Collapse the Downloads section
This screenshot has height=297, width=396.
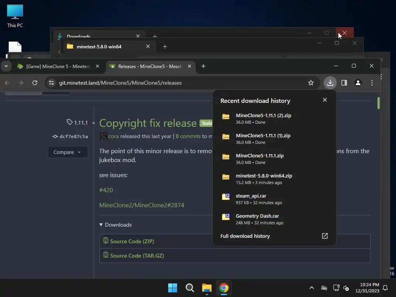click(116, 225)
